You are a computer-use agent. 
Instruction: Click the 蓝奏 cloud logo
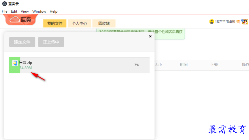20,19
